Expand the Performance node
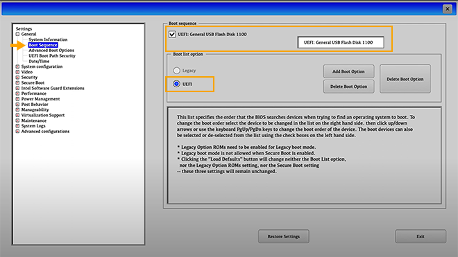458x257 pixels. [17, 94]
